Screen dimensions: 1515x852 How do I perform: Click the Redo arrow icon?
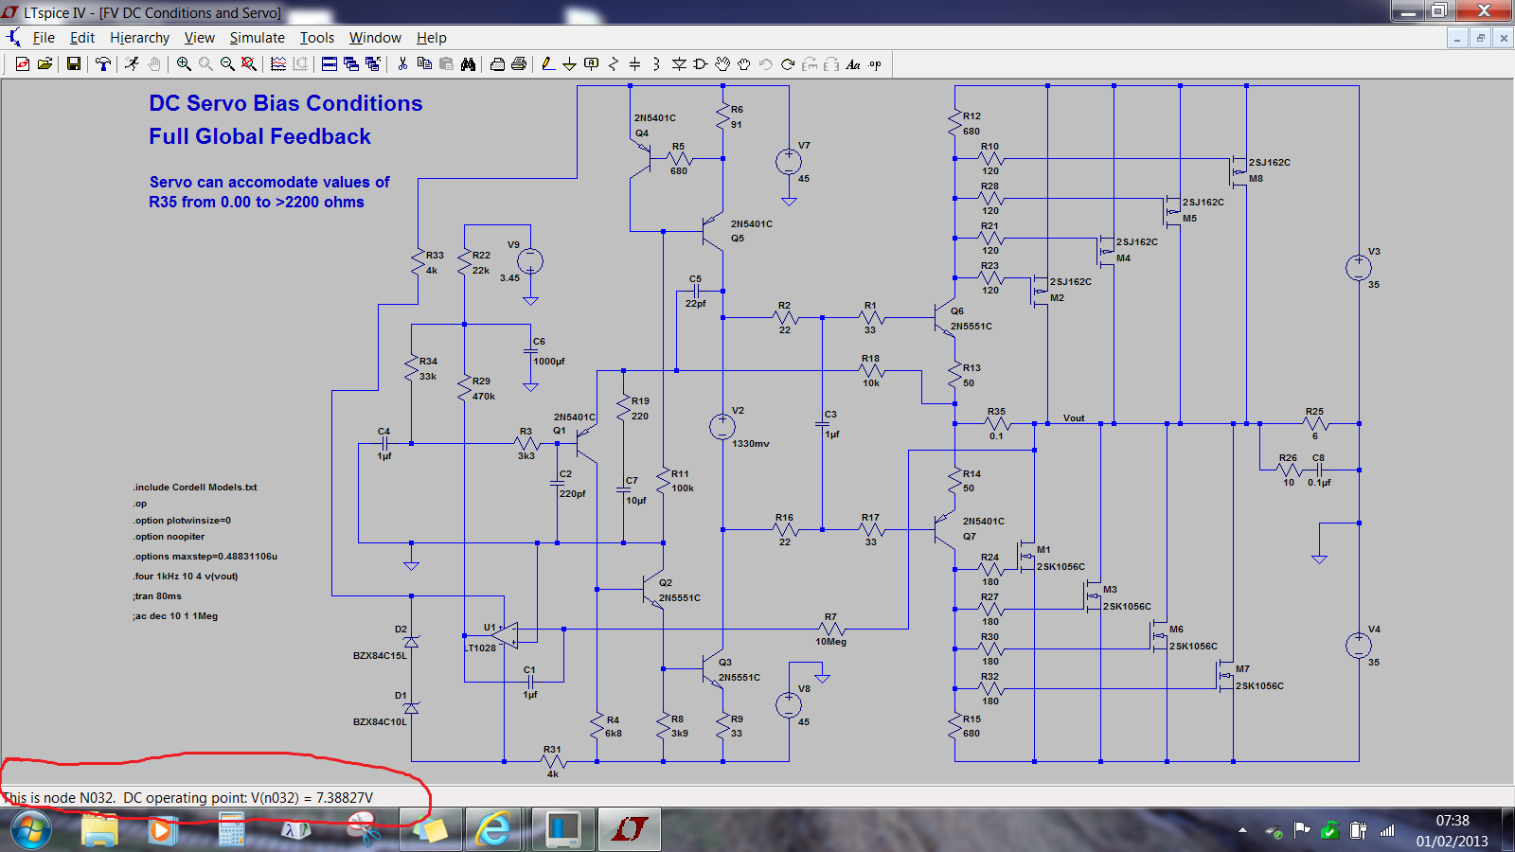[788, 64]
